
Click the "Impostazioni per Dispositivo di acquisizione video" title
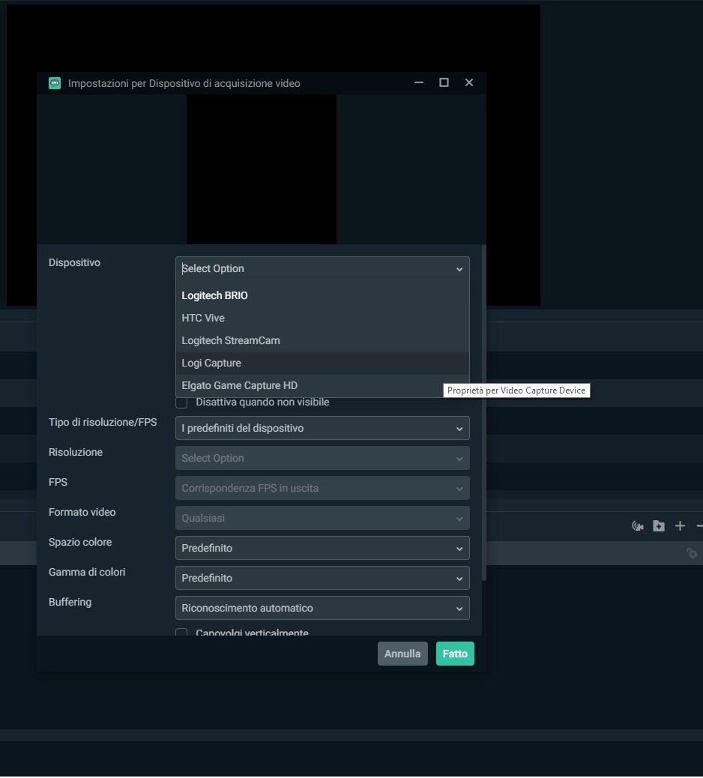coord(184,83)
